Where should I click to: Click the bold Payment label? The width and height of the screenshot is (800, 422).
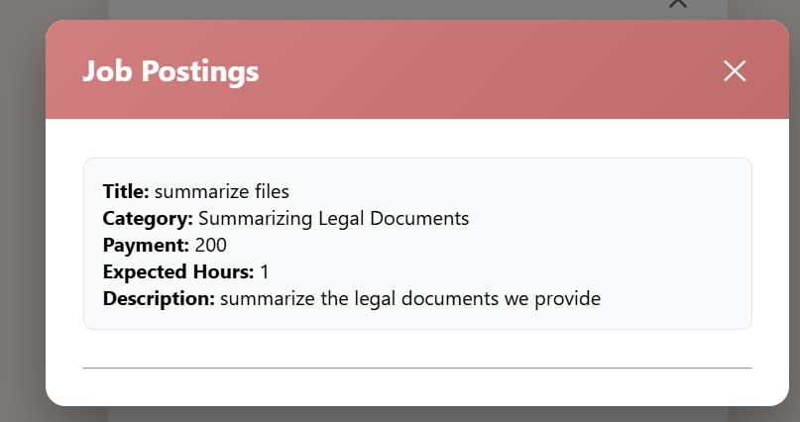click(146, 245)
